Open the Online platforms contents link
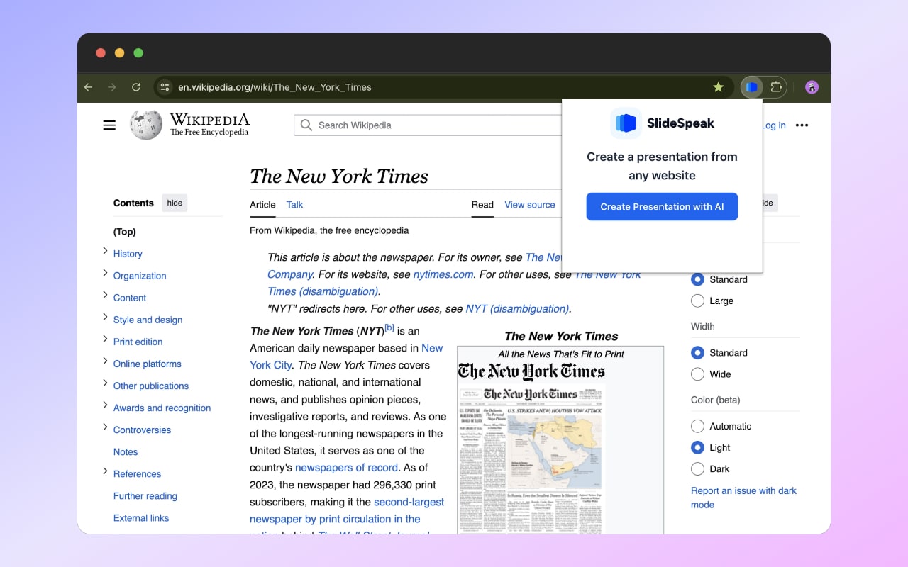Image resolution: width=908 pixels, height=567 pixels. [x=148, y=364]
